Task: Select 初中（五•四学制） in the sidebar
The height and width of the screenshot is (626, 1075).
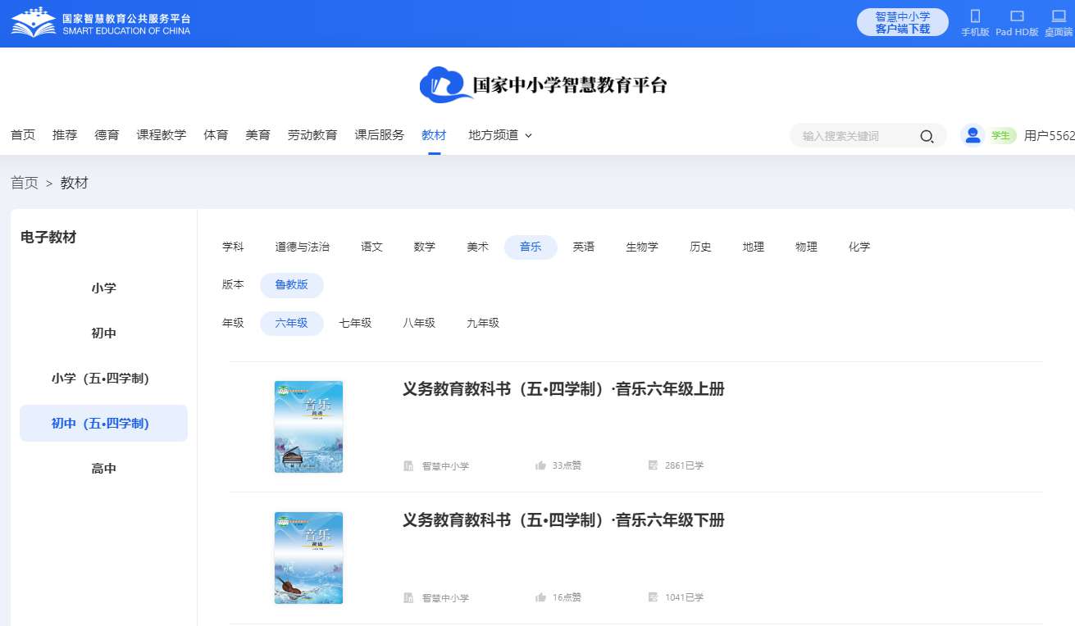Action: 103,424
